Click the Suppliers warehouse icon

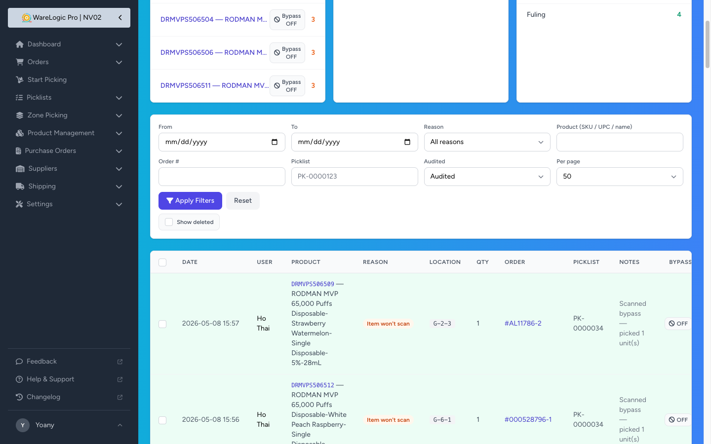[20, 169]
